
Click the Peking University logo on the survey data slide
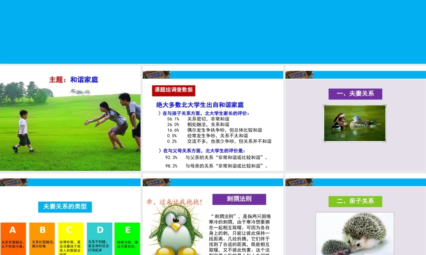point(156,74)
